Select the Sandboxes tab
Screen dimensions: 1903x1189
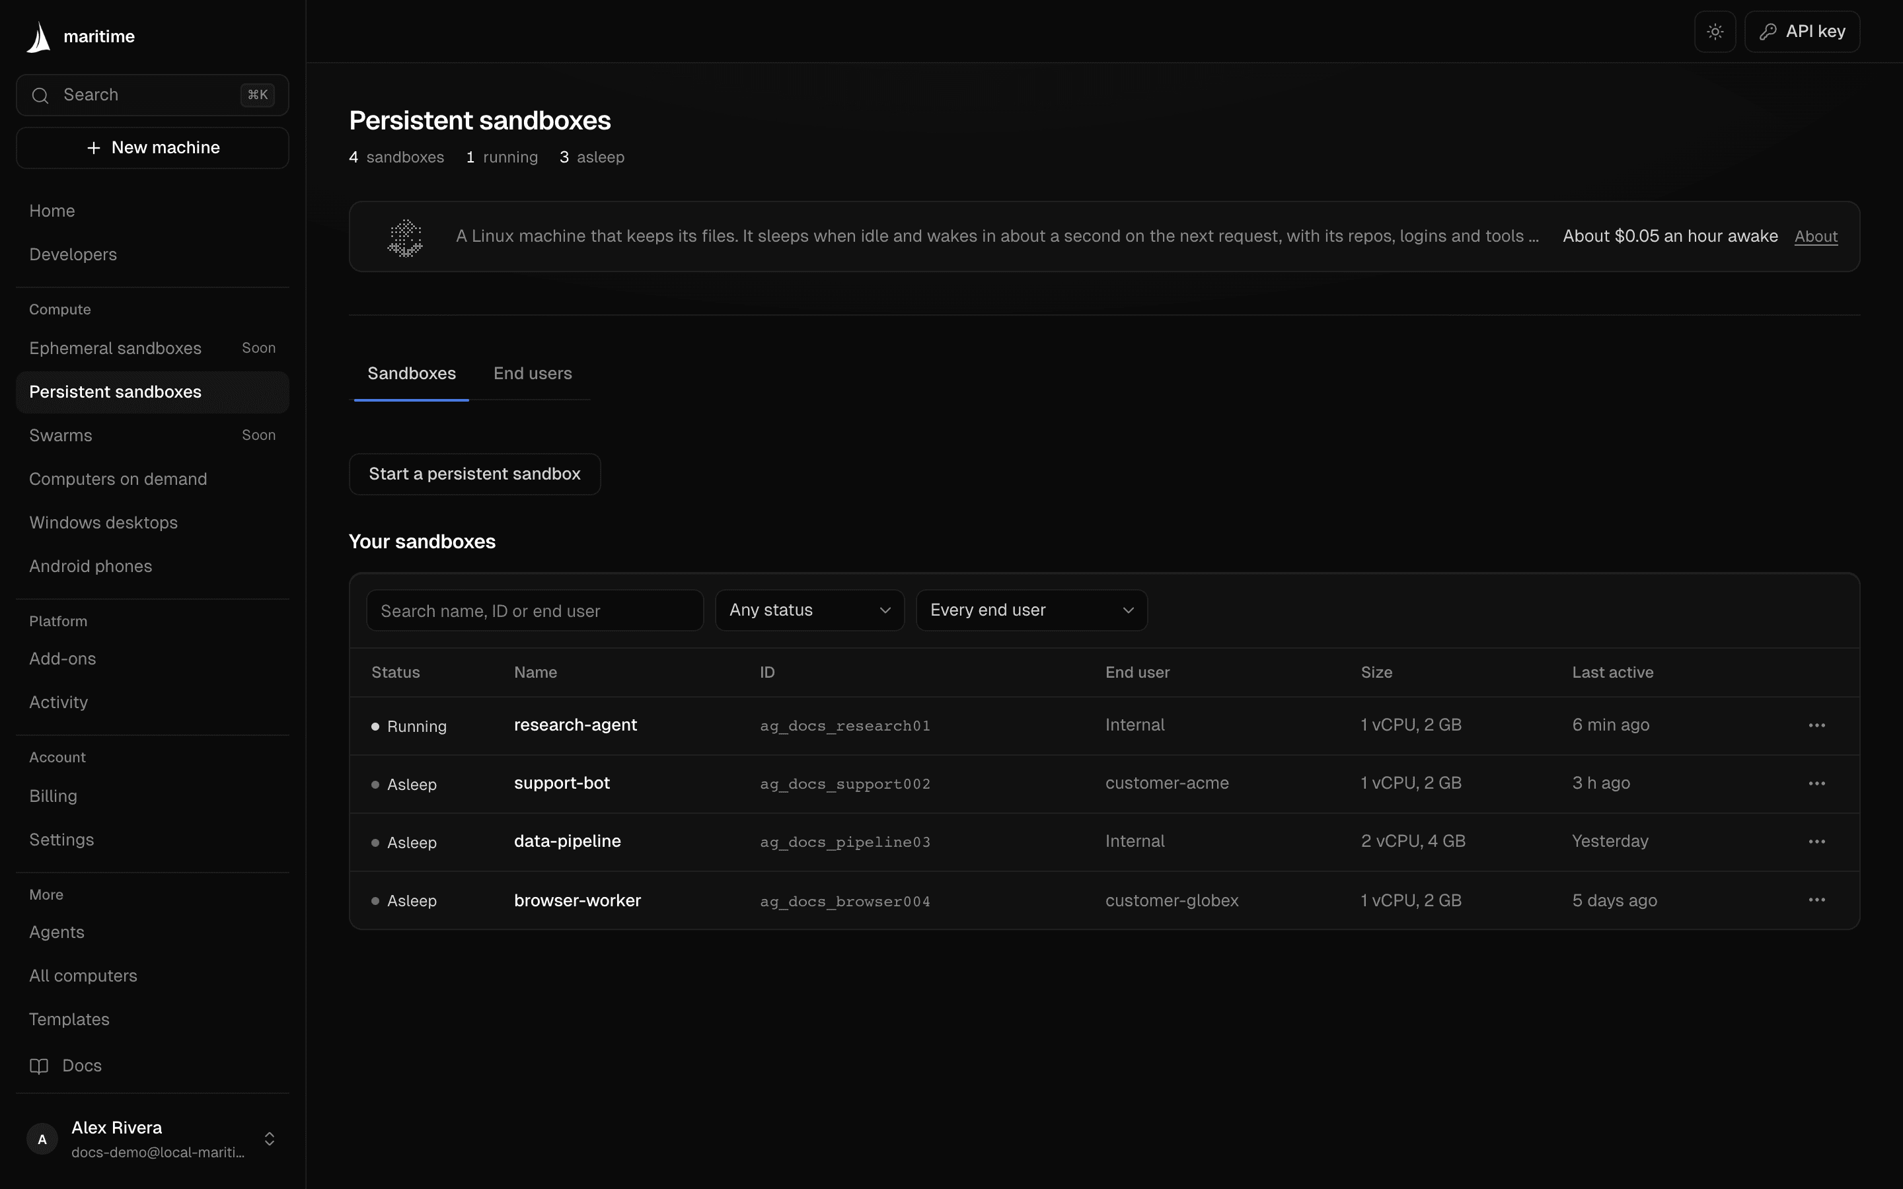[x=411, y=373]
